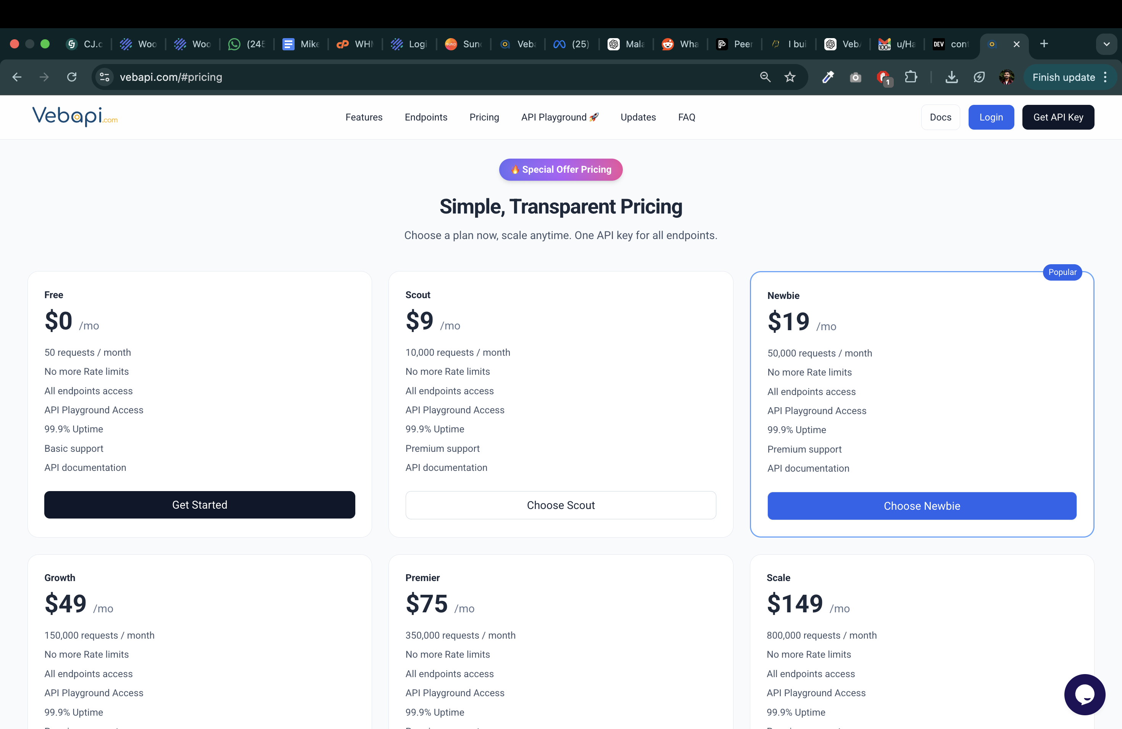Click the address bar URL field
Screen dimensions: 1122x729
[x=424, y=77]
